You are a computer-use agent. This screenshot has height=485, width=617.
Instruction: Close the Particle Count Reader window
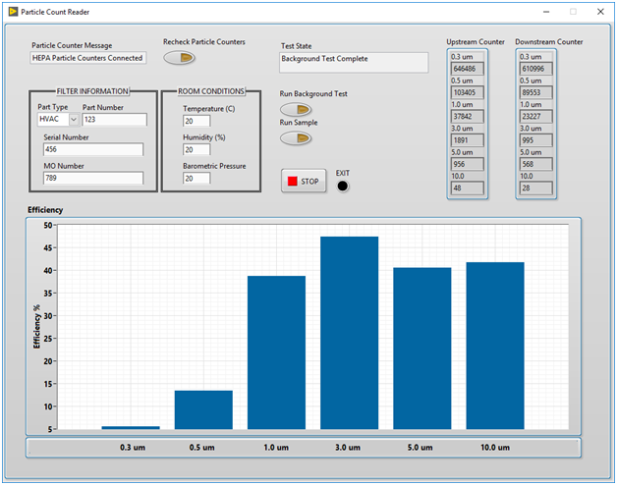tap(600, 12)
